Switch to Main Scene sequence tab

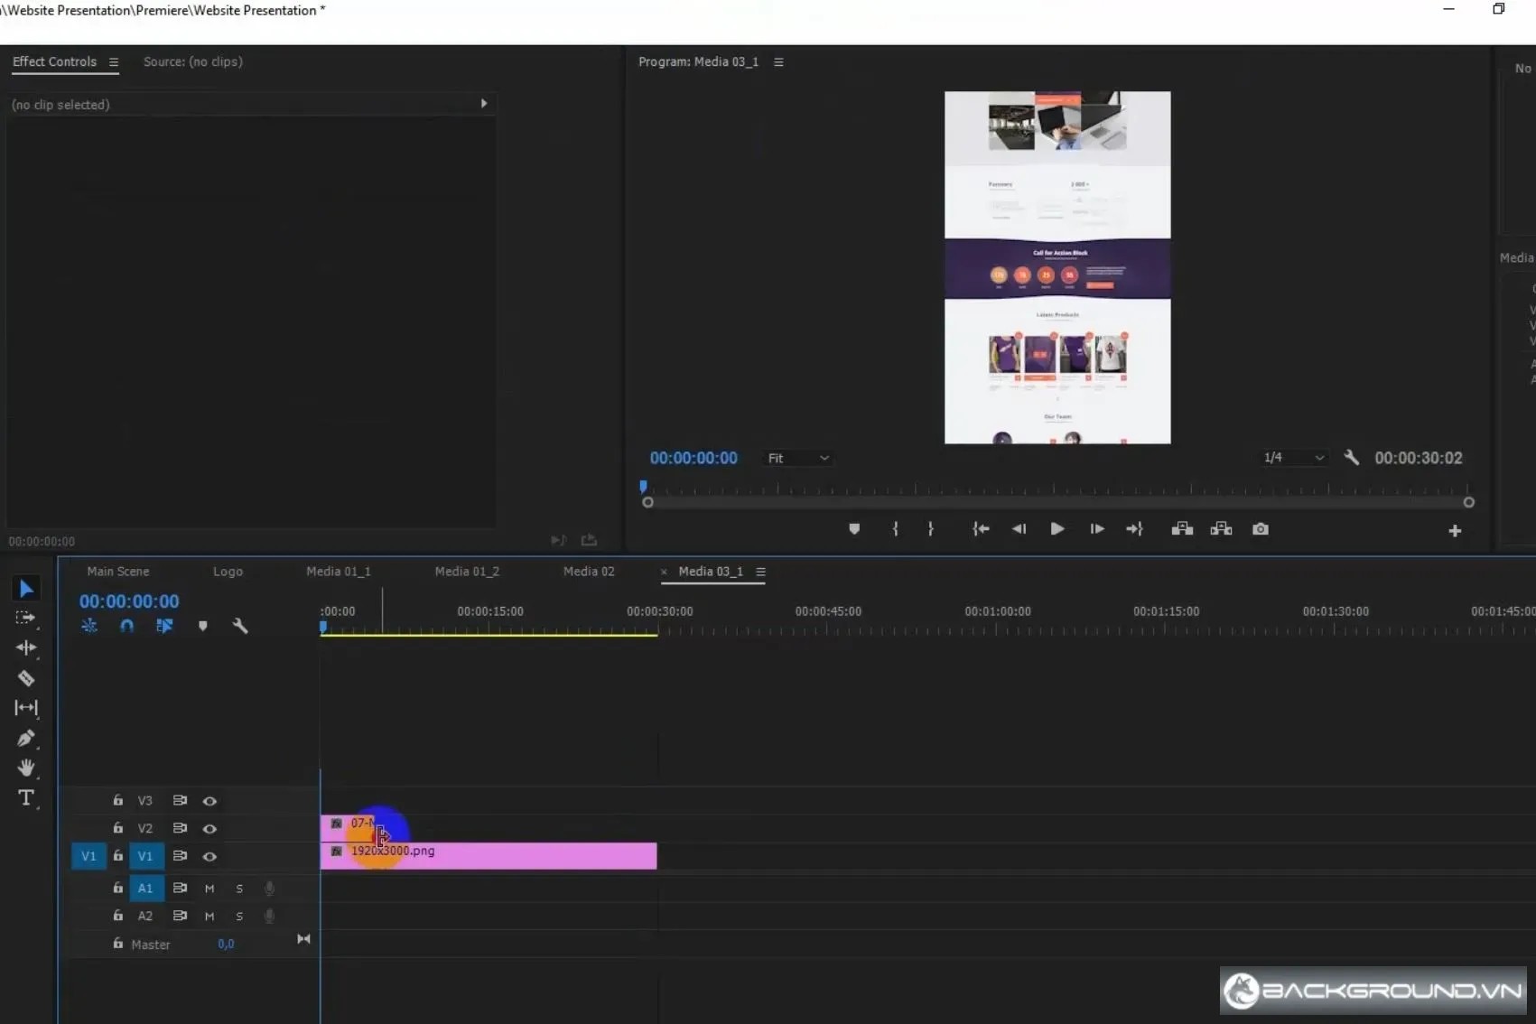pyautogui.click(x=118, y=572)
